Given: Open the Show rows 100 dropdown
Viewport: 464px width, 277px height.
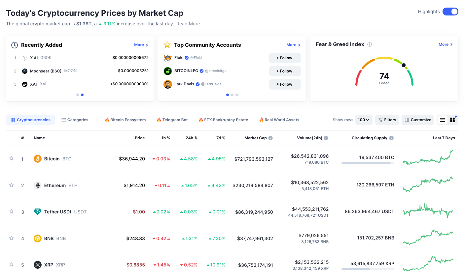Looking at the screenshot, I should point(364,120).
